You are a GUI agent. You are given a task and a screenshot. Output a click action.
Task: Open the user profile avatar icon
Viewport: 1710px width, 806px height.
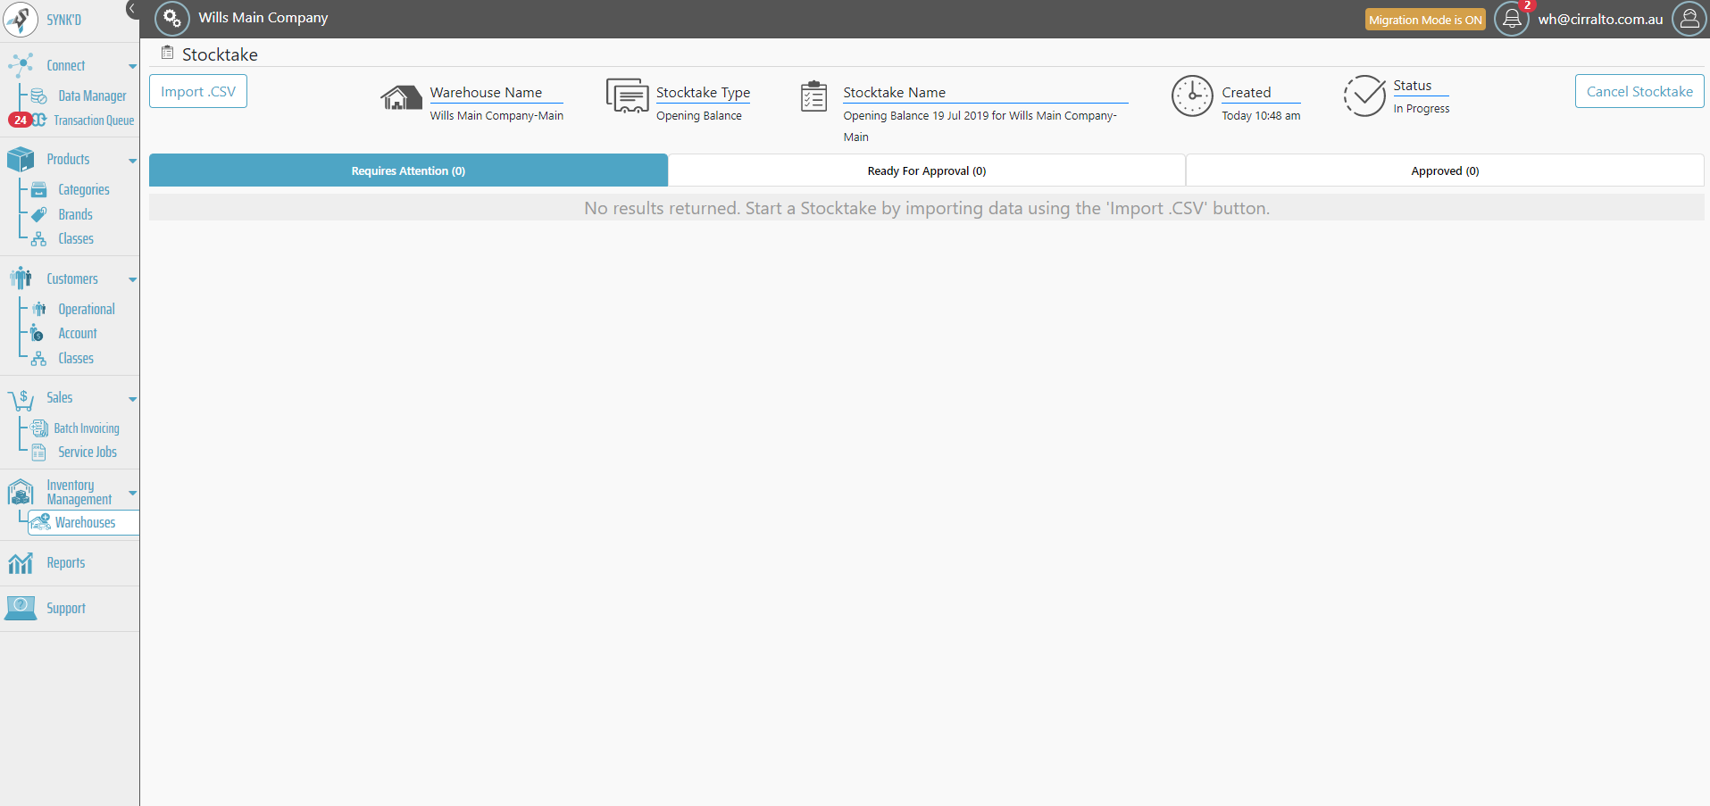[1689, 19]
